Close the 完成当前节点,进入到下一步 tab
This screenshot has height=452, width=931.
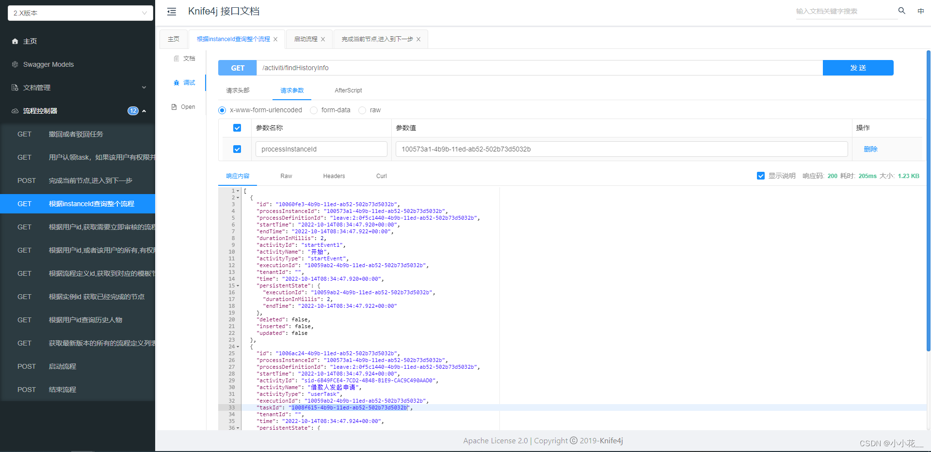click(418, 39)
